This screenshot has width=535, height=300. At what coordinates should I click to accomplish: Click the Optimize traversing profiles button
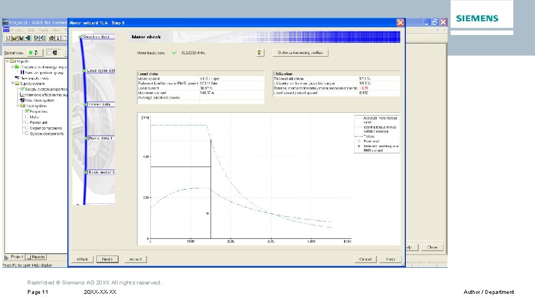(300, 52)
